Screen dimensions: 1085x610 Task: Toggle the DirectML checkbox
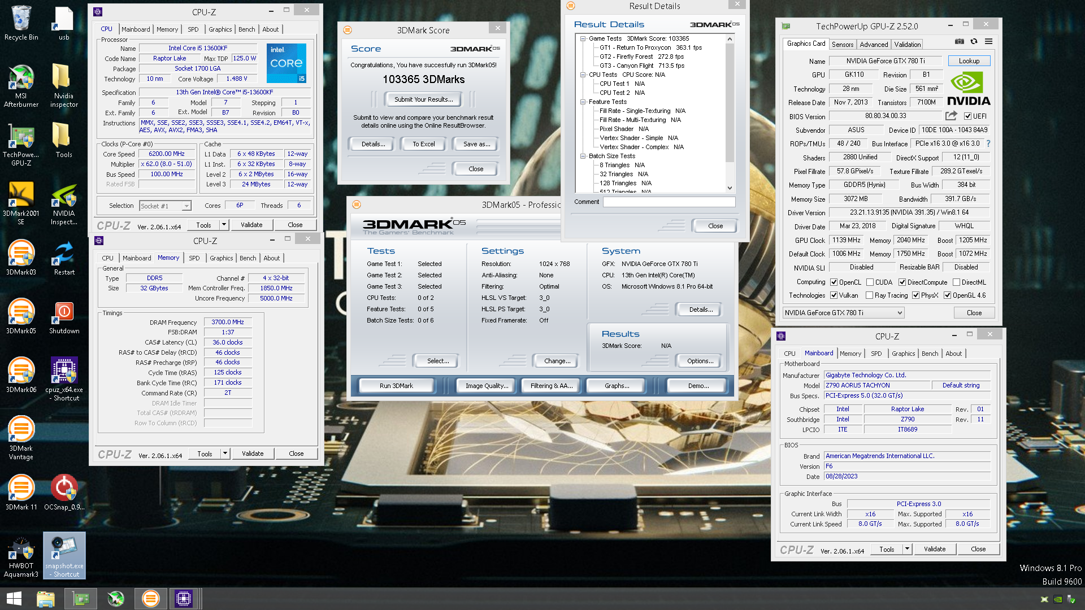(x=956, y=282)
